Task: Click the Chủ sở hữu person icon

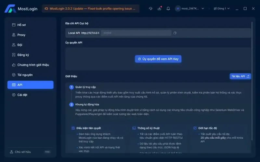Action: pyautogui.click(x=11, y=152)
